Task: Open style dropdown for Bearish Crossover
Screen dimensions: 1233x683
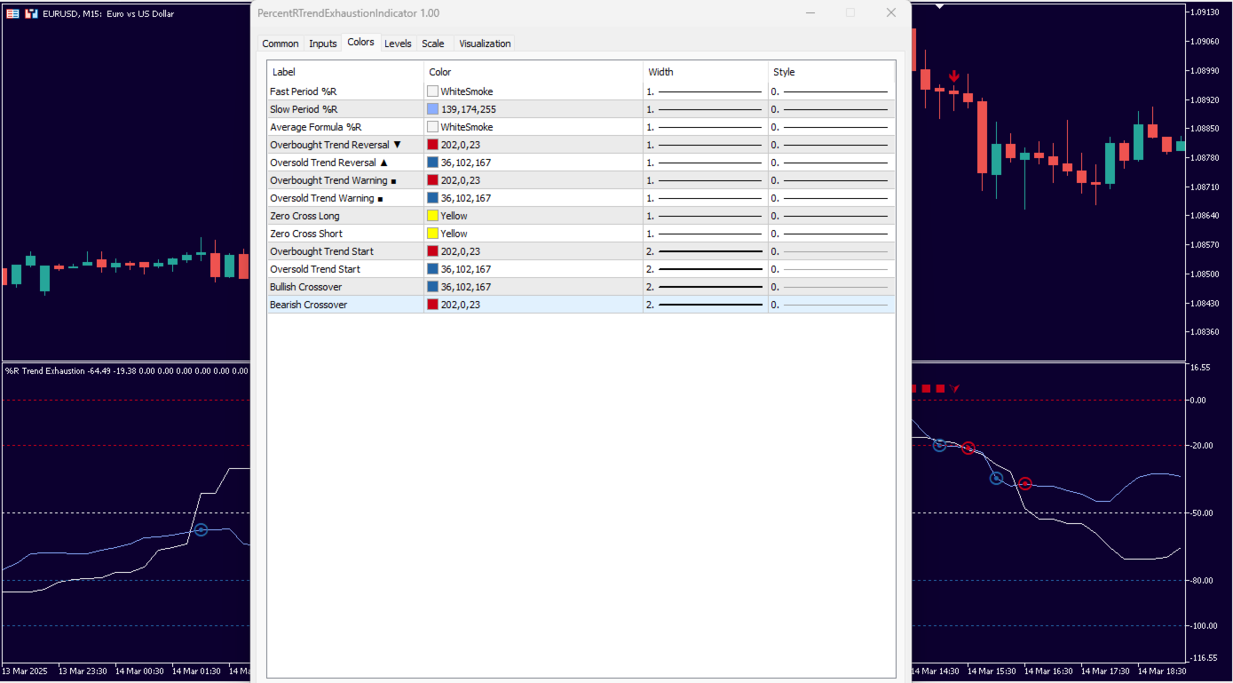Action: (x=831, y=305)
